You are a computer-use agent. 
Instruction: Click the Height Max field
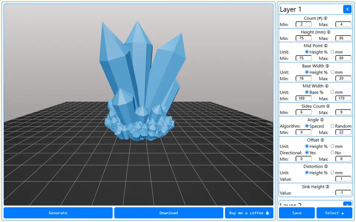click(343, 38)
